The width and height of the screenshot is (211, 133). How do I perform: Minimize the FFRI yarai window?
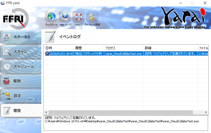pos(181,3)
